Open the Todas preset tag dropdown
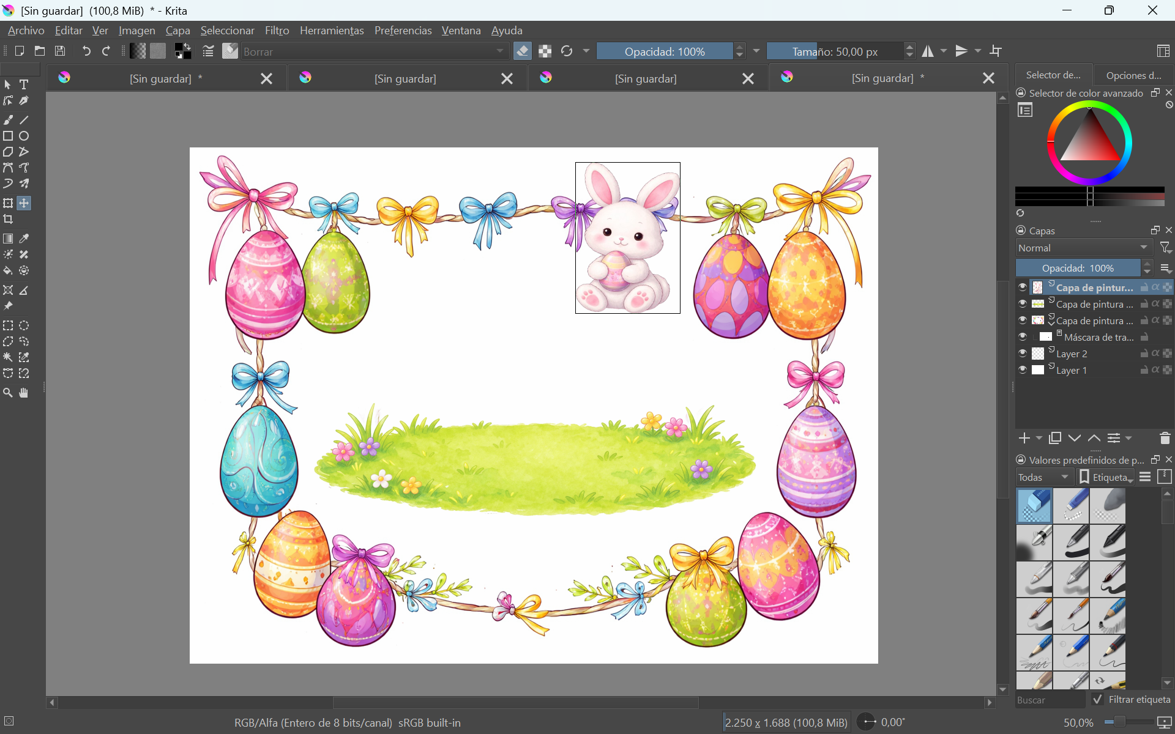Image resolution: width=1175 pixels, height=734 pixels. pyautogui.click(x=1044, y=477)
